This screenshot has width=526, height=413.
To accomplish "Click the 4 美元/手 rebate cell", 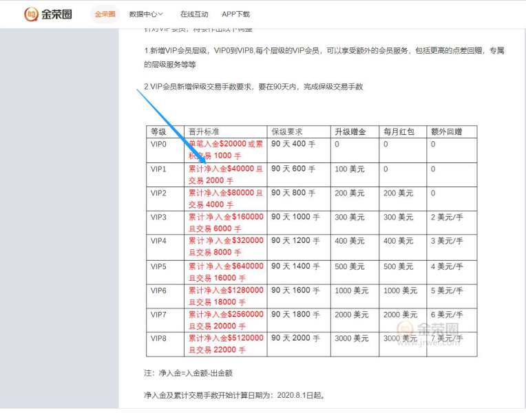I will point(452,272).
